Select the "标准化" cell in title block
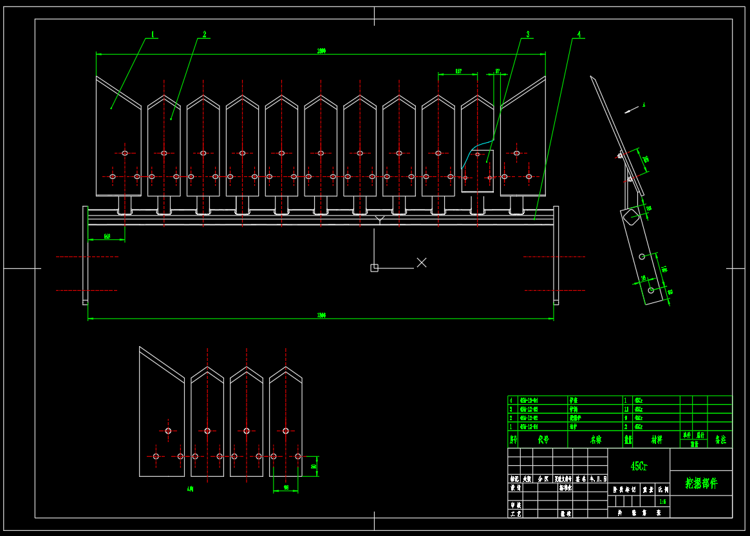The height and width of the screenshot is (536, 750). click(x=565, y=488)
